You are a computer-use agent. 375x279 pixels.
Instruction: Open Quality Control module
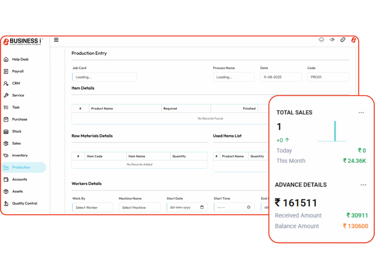point(25,203)
